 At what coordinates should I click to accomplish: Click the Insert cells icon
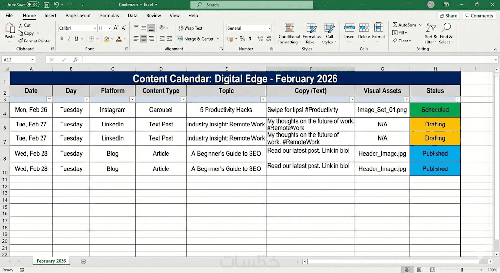coord(350,28)
